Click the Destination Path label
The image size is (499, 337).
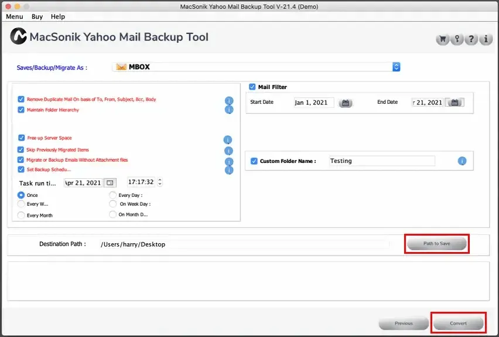click(63, 244)
